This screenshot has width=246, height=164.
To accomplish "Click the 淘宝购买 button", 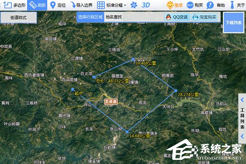I will [x=205, y=17].
